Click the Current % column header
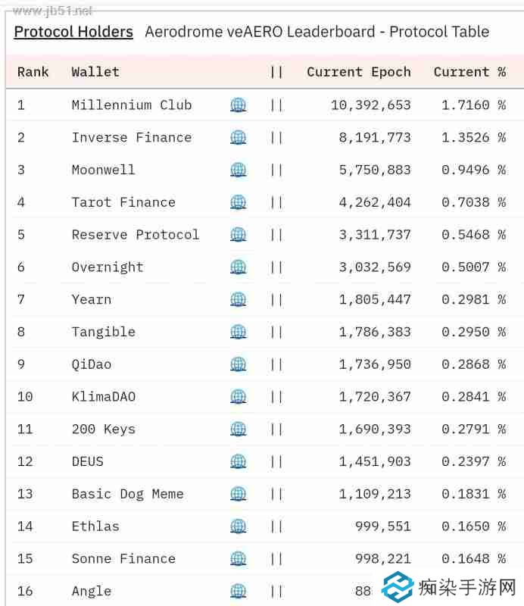 tap(469, 72)
